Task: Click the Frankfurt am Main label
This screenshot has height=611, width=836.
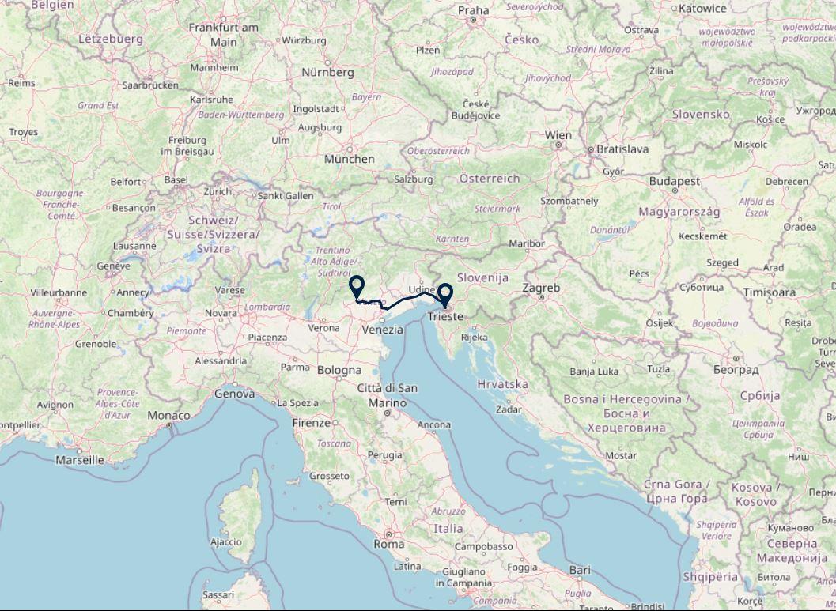Action: [223, 35]
